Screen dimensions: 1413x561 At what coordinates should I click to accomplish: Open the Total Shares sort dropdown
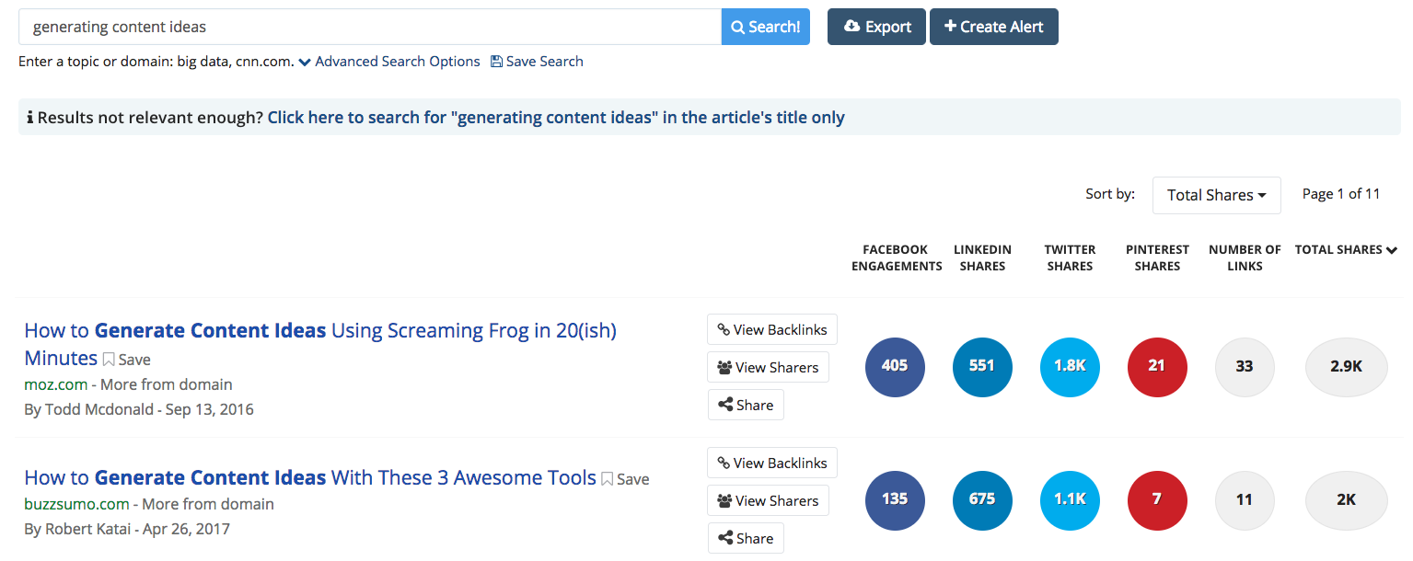pos(1216,195)
